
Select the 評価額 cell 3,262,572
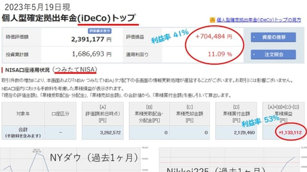click(x=103, y=133)
